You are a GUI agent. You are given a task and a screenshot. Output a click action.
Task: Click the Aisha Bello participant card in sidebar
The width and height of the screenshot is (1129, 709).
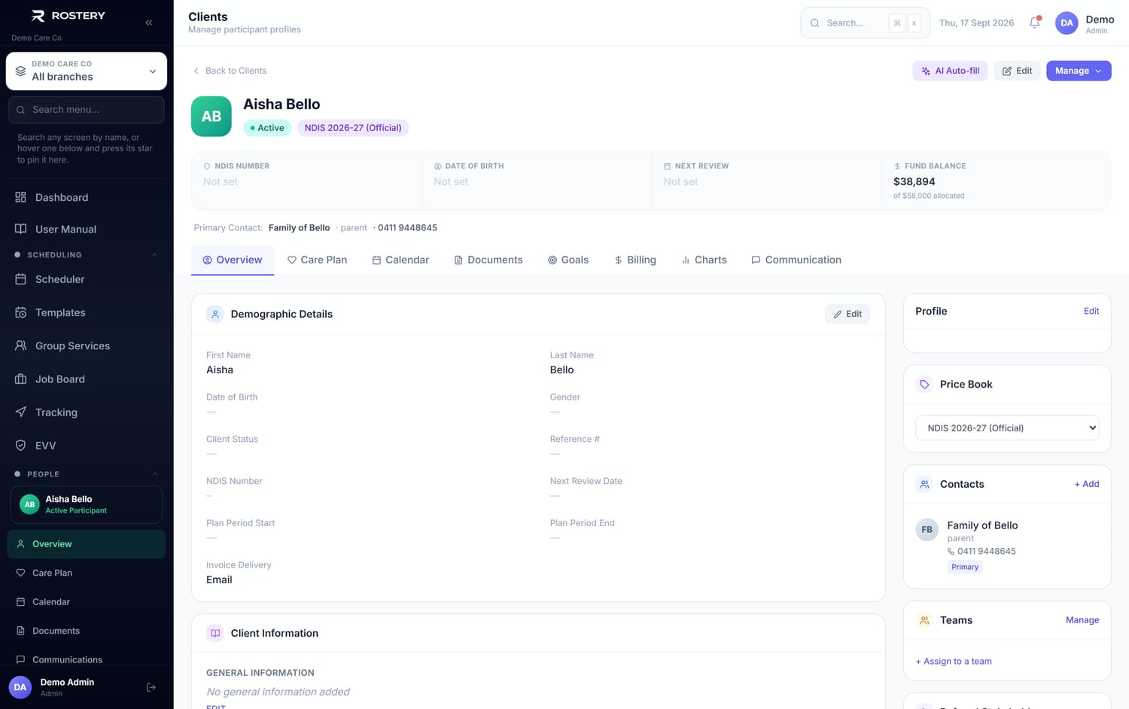tap(87, 504)
